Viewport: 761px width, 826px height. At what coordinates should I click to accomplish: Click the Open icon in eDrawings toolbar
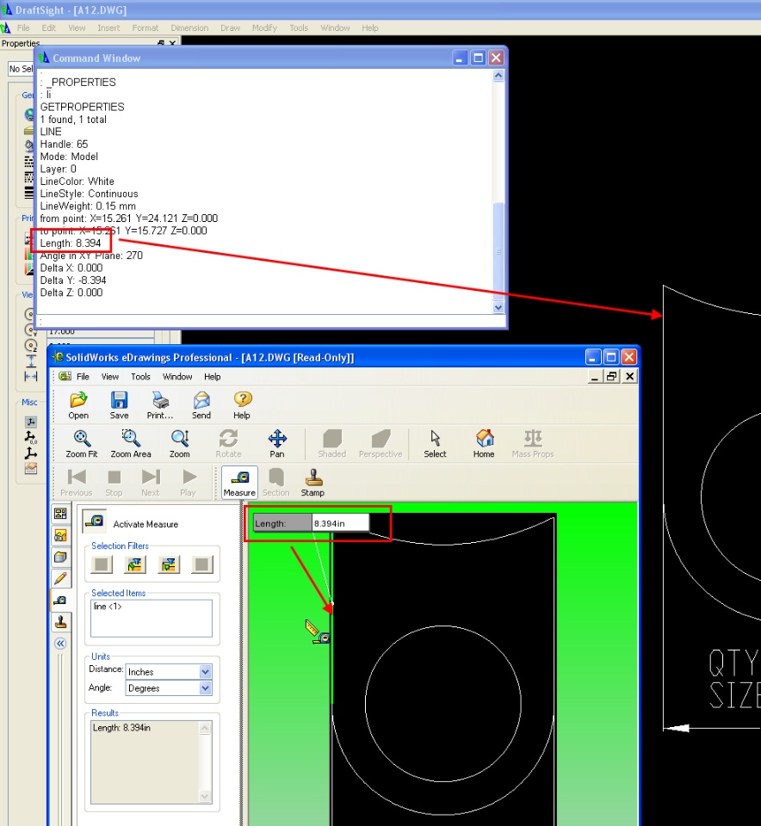point(78,405)
